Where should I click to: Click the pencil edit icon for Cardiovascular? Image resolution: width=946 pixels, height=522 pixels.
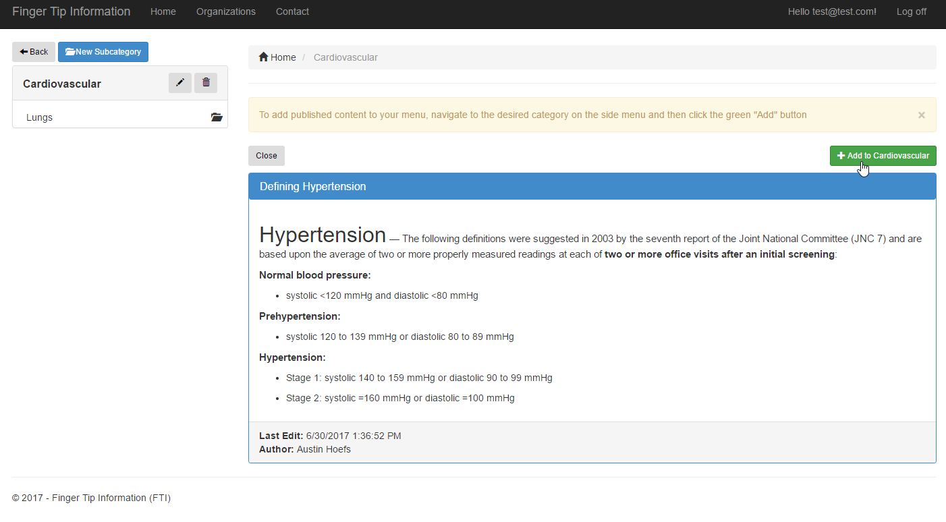[179, 83]
